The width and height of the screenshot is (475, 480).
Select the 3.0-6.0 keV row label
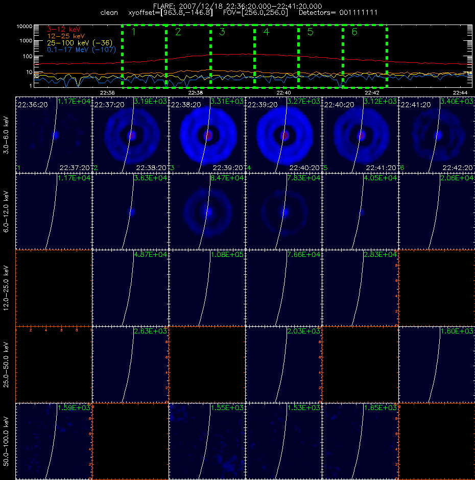click(6, 135)
